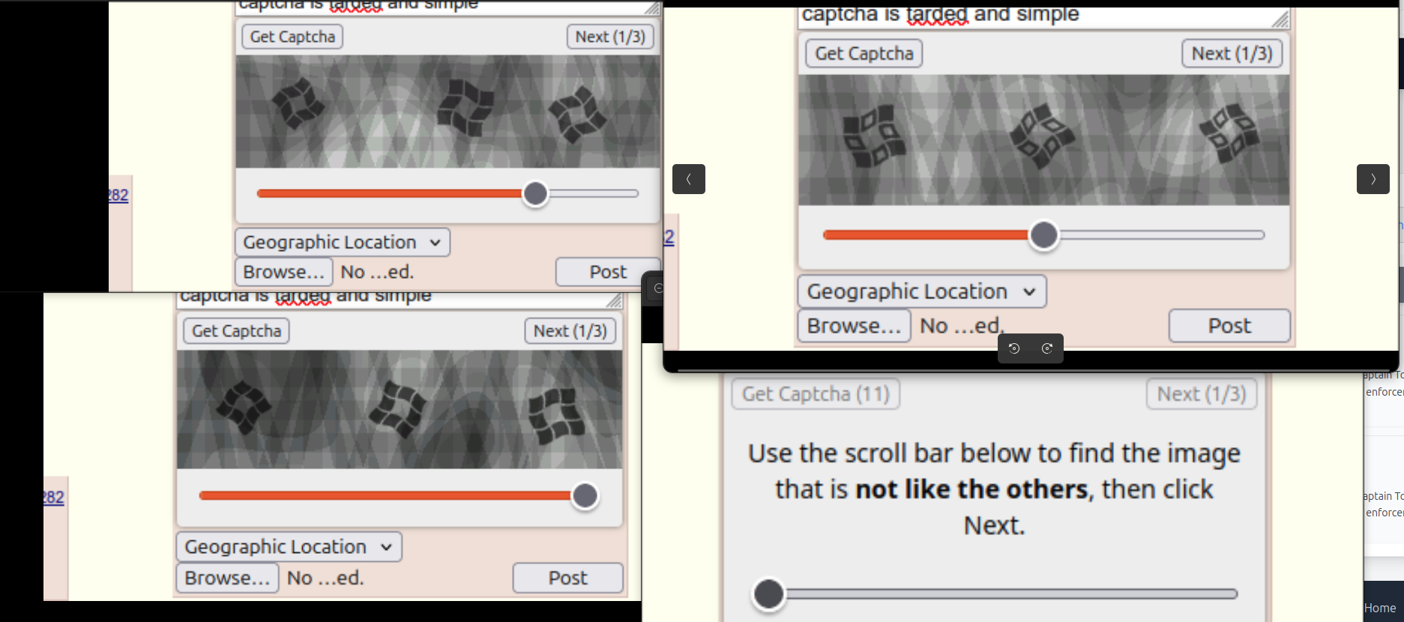
Task: Click the slider handle in bottom-left panel
Action: (585, 495)
